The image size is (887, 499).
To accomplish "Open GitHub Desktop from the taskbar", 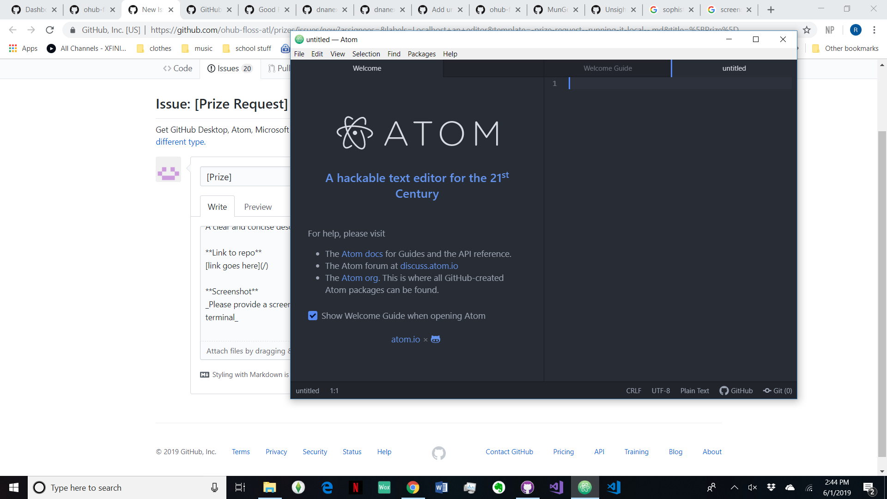I will click(527, 487).
